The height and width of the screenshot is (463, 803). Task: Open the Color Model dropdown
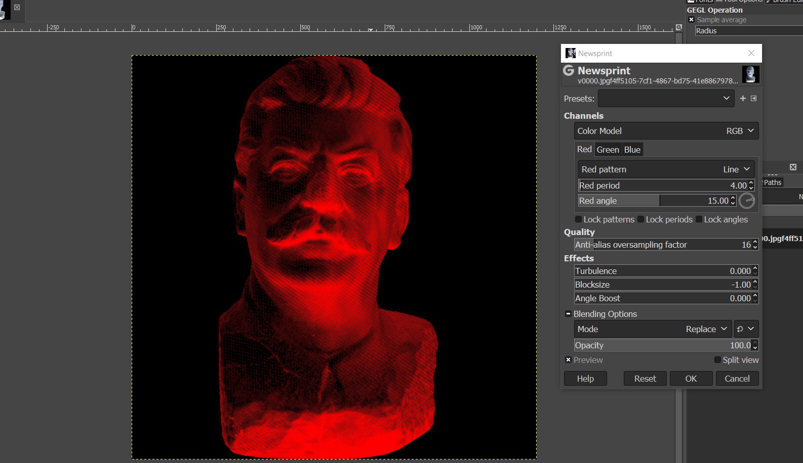click(x=666, y=131)
